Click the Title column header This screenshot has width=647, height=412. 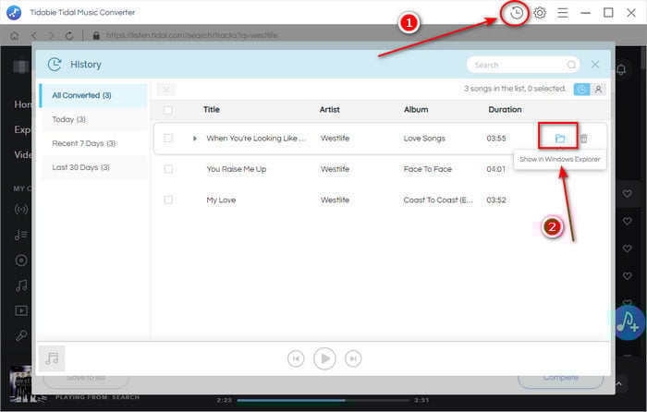click(212, 110)
